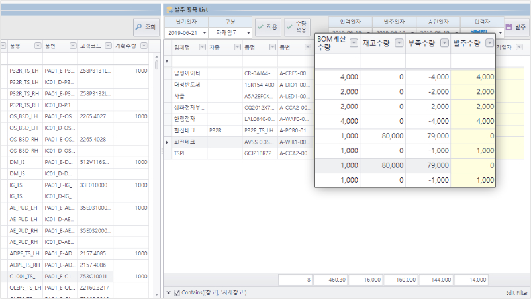This screenshot has height=299, width=531.
Task: Click the 조회 search button
Action: tap(146, 27)
